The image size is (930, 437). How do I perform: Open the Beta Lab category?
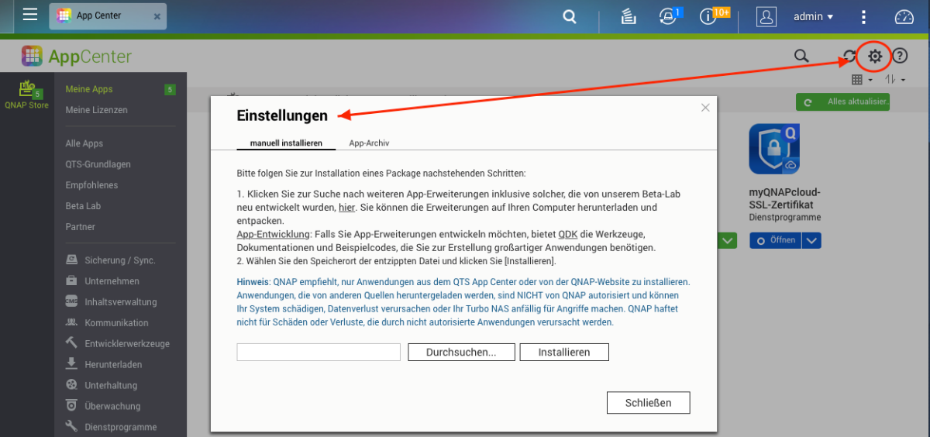pyautogui.click(x=83, y=206)
